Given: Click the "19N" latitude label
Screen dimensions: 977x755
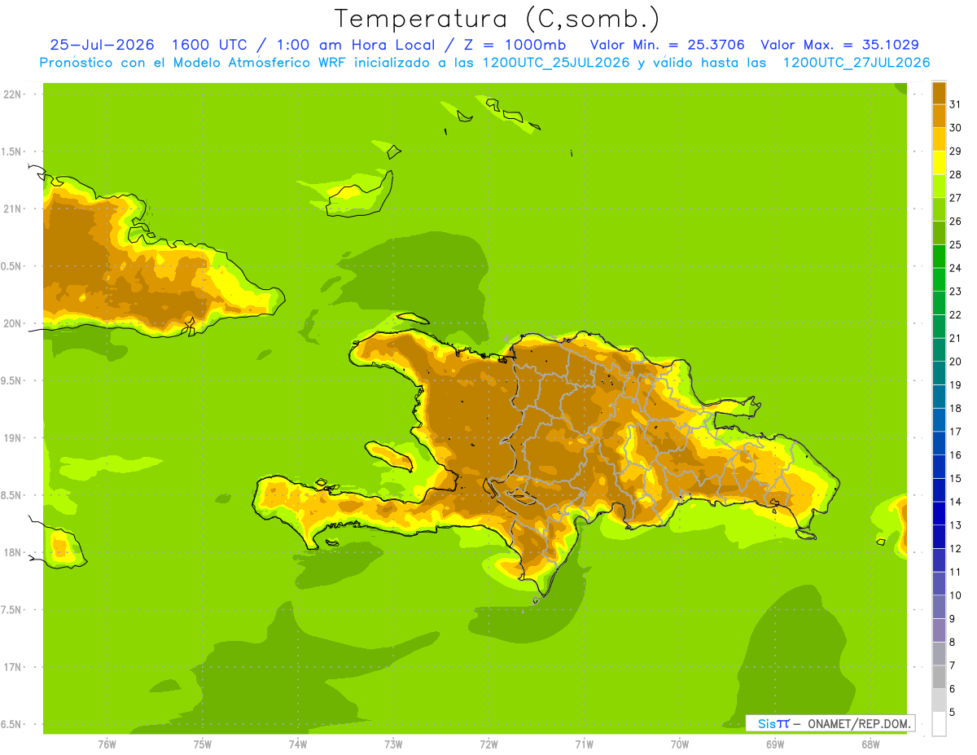Looking at the screenshot, I should 13,437.
